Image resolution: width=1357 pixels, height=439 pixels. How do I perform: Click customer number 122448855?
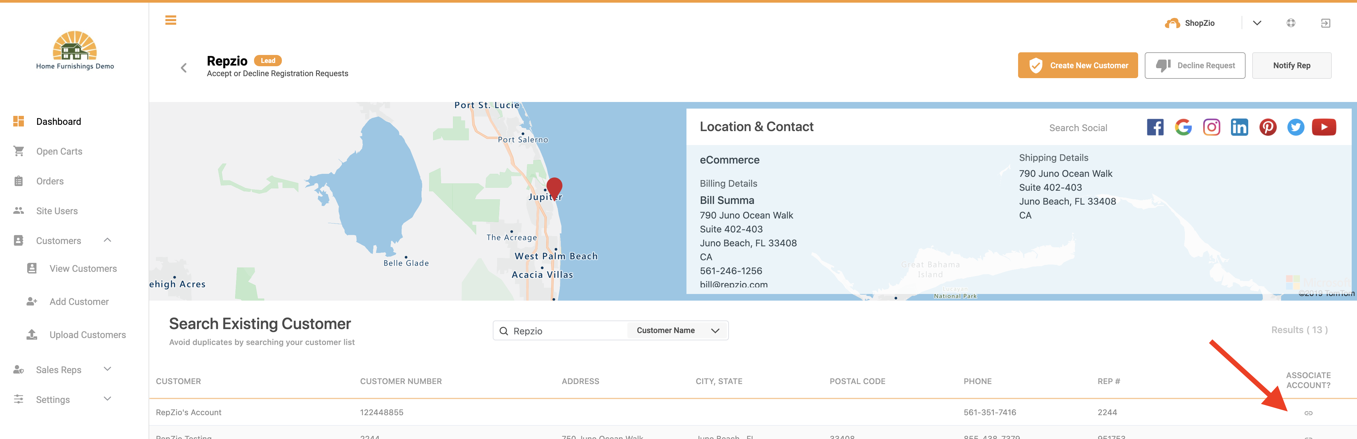coord(381,413)
